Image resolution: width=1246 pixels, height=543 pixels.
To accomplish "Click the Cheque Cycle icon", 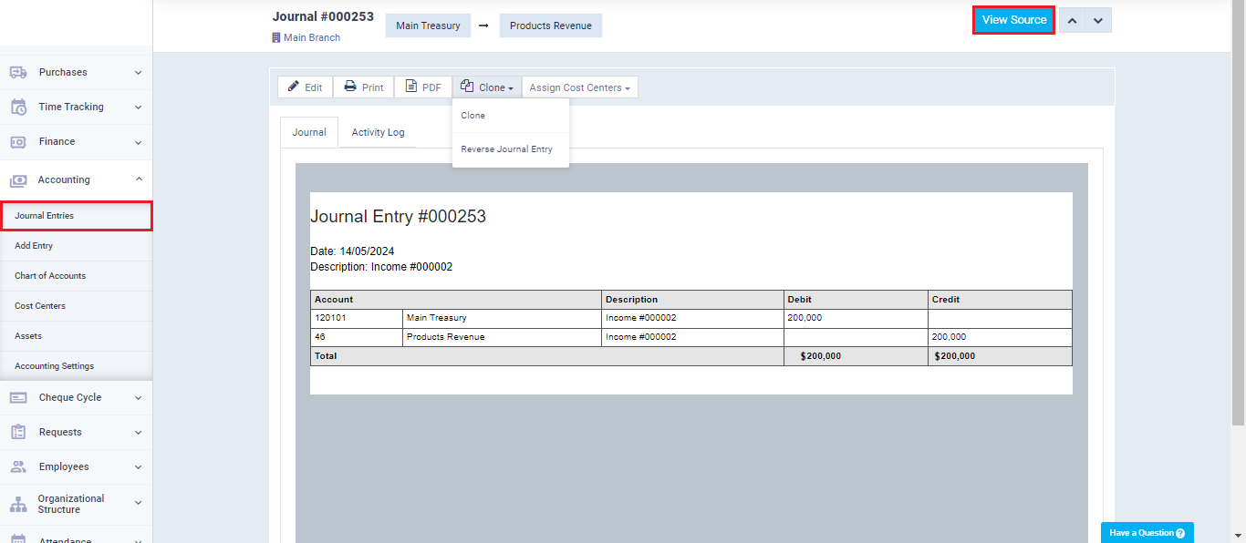I will [18, 397].
